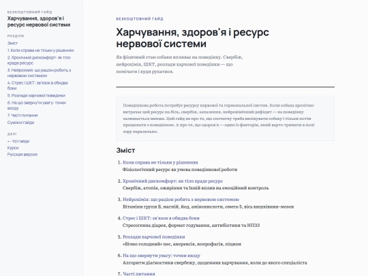Click the intro paragraph Як фізичний стан собаки впливає
368x276 pixels.
point(179,64)
